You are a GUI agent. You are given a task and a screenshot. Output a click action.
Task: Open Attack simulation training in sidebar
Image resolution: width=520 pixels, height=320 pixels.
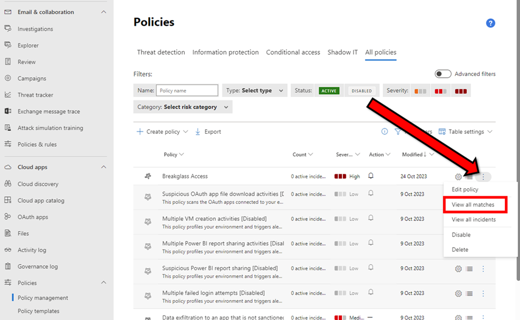50,128
